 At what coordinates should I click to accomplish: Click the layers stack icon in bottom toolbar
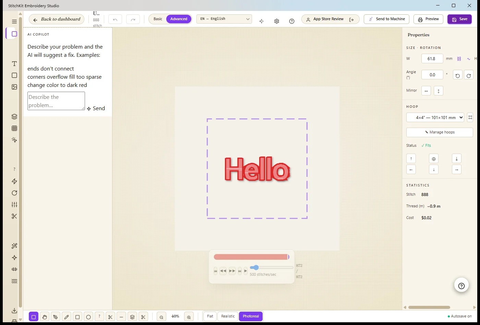132,317
